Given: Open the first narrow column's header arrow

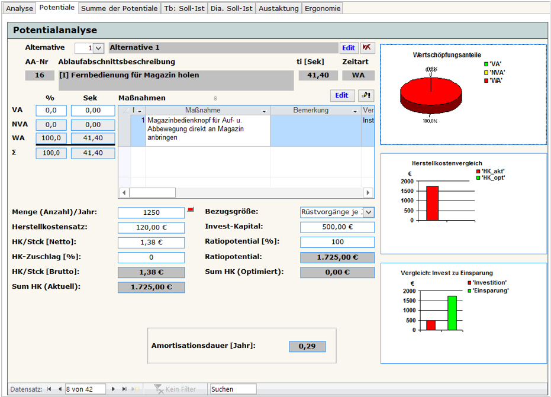Looking at the screenshot, I should (140, 111).
